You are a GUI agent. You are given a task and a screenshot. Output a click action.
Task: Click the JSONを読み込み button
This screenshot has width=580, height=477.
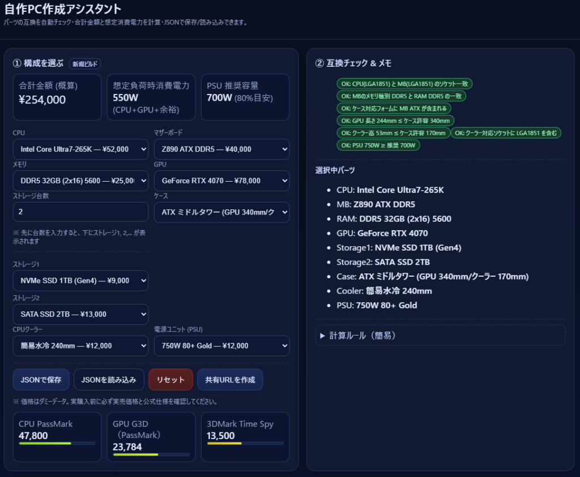[x=109, y=380]
